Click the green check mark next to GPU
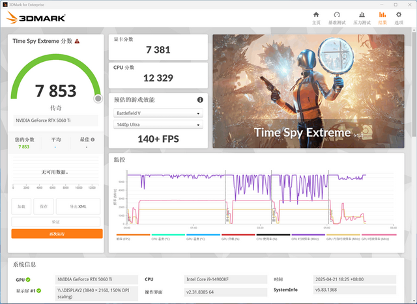Screen dimensions: 417x304 28,279
